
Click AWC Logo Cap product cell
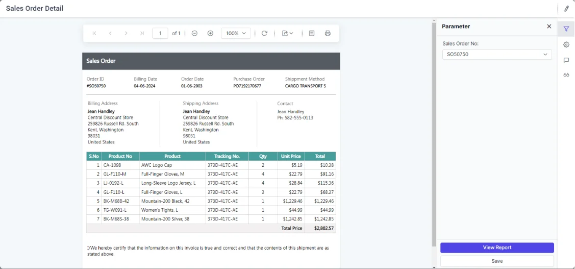[x=172, y=165]
